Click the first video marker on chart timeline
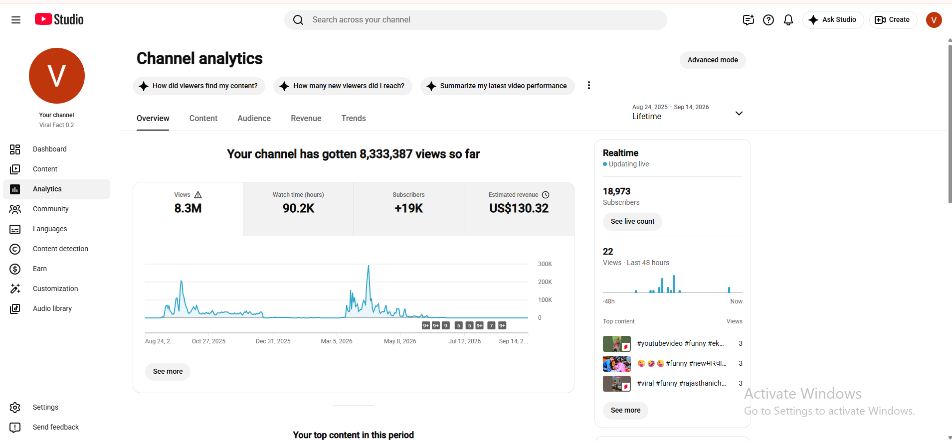Image resolution: width=952 pixels, height=441 pixels. click(x=426, y=325)
